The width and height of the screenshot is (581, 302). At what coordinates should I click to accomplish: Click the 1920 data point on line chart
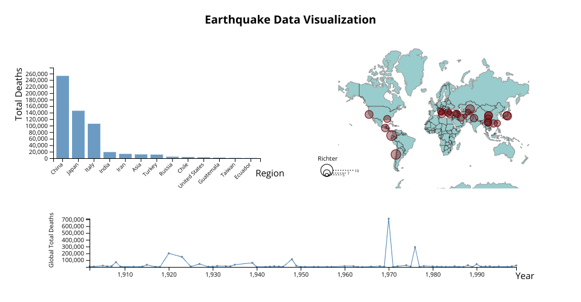pos(169,253)
